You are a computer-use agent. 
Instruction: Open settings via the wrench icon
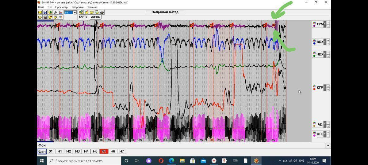coord(56,12)
